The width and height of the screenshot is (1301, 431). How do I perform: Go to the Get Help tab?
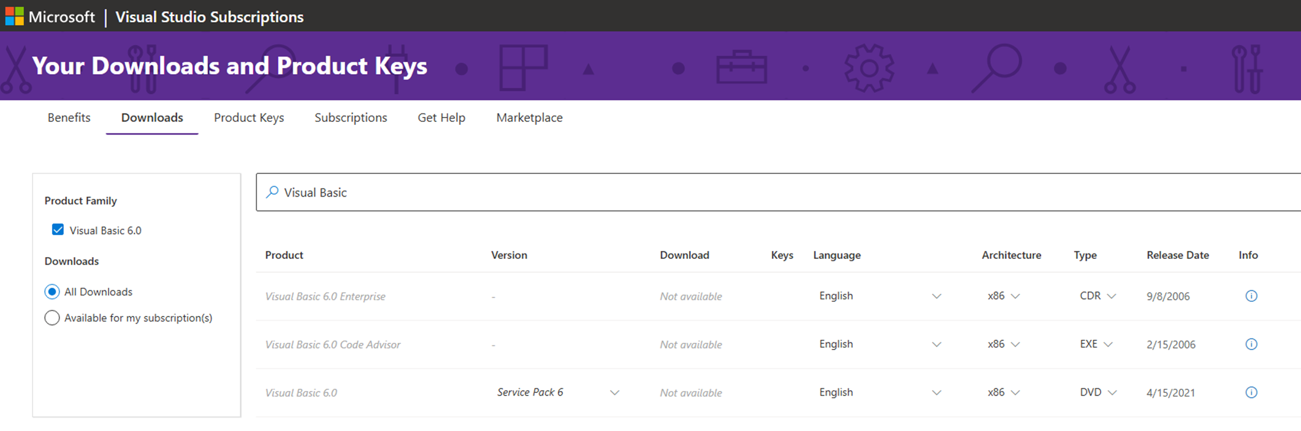[441, 118]
